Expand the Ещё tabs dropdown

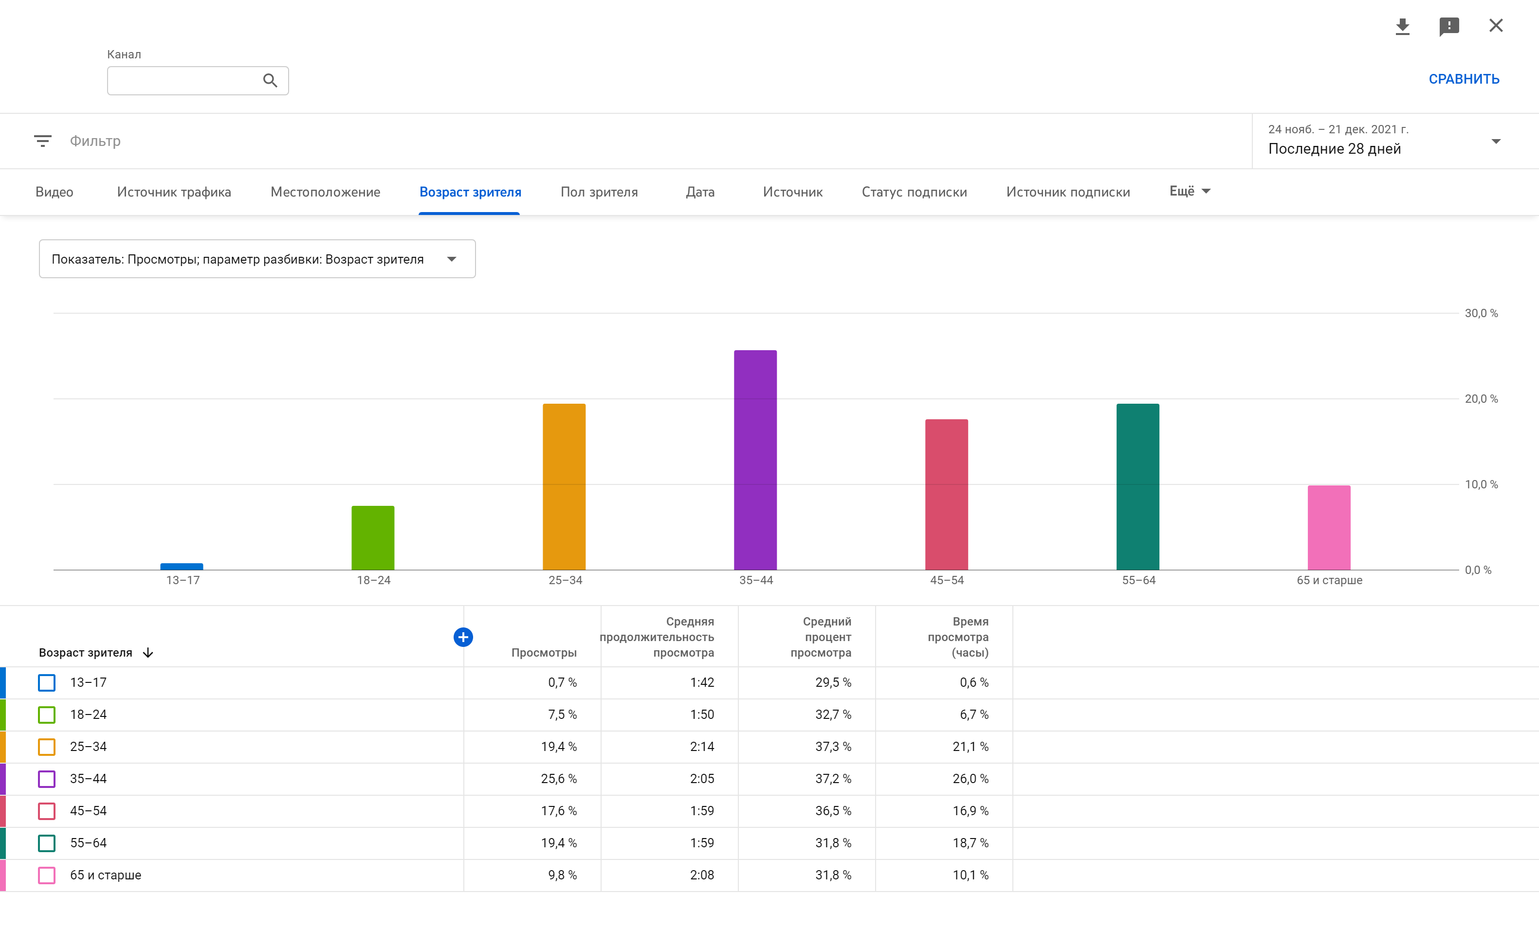[x=1189, y=191]
